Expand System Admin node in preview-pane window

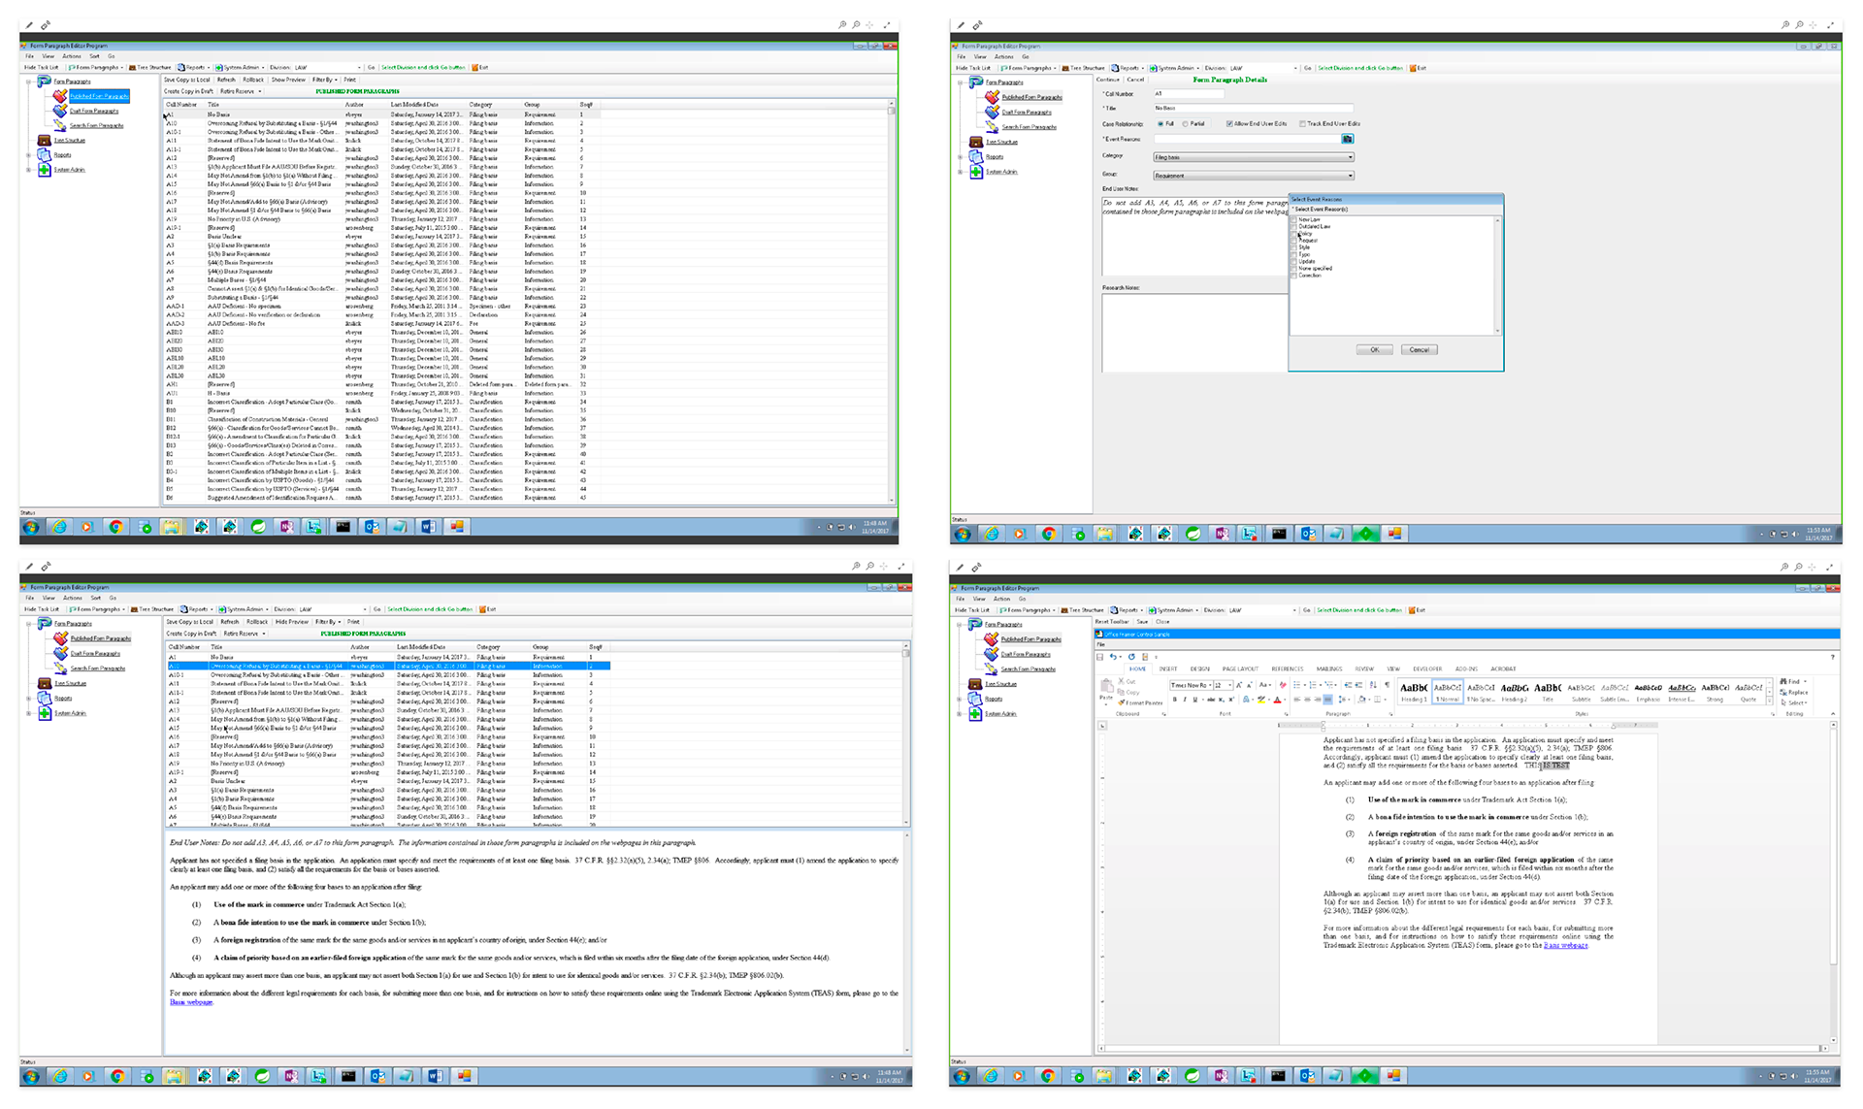point(29,713)
